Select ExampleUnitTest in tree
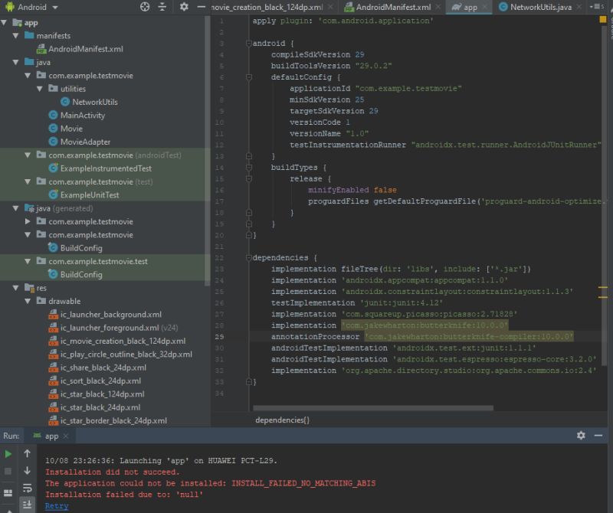This screenshot has height=513, width=613. [84, 195]
